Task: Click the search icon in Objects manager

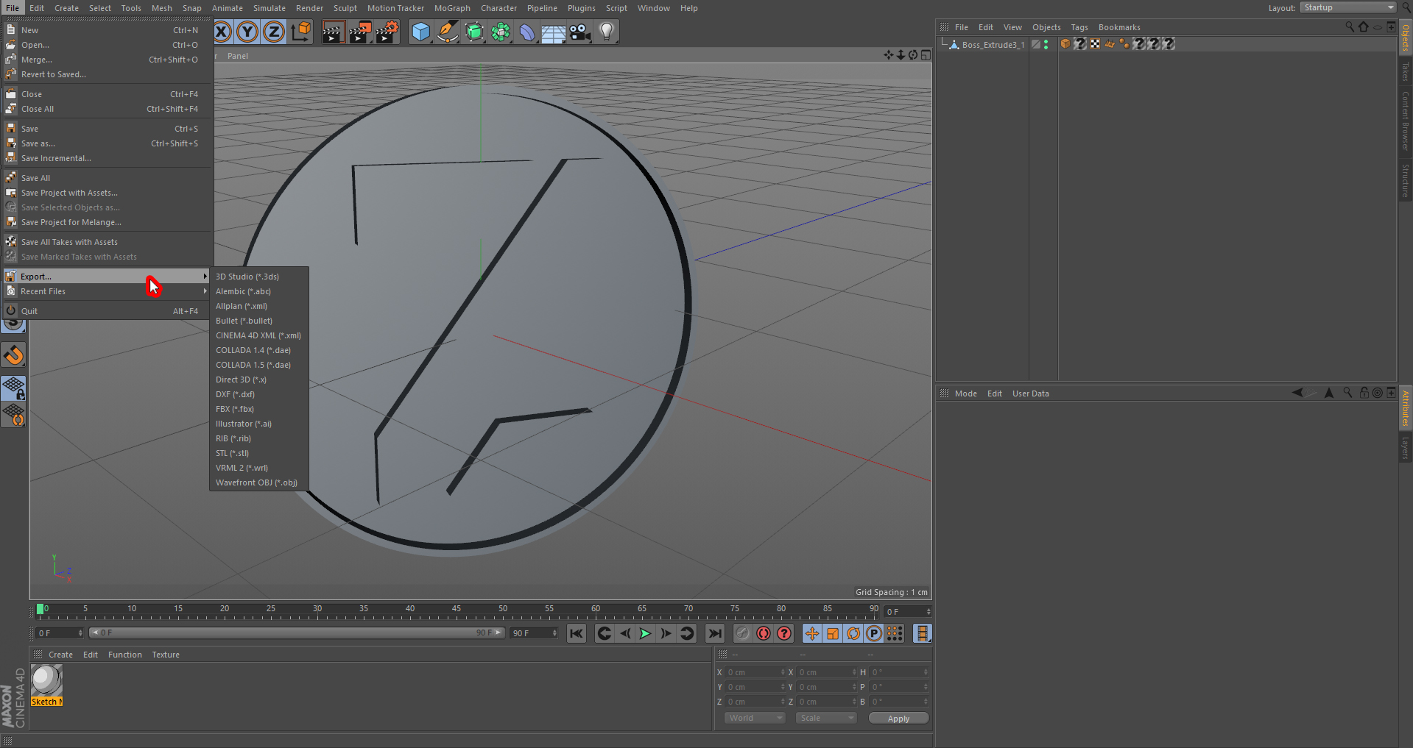Action: coord(1349,27)
